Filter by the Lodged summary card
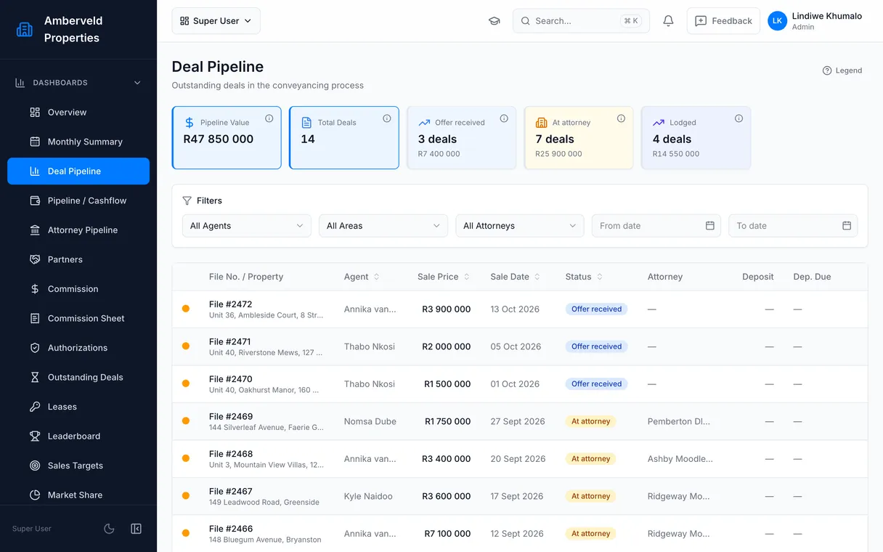The width and height of the screenshot is (883, 552). (696, 138)
